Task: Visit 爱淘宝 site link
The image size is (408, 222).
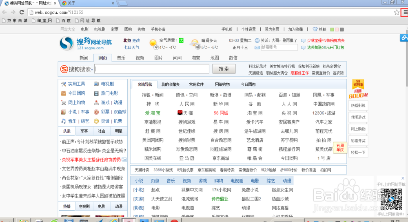Action: click(x=153, y=113)
